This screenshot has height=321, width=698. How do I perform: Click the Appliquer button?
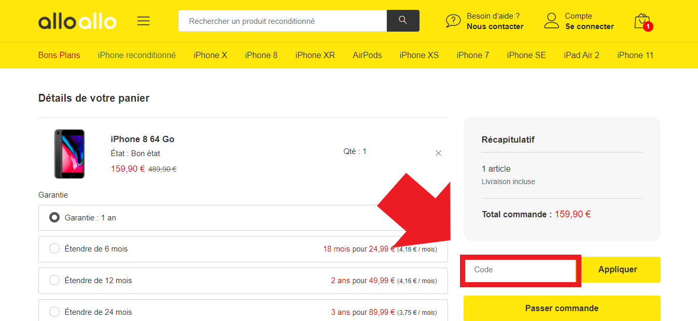(618, 270)
